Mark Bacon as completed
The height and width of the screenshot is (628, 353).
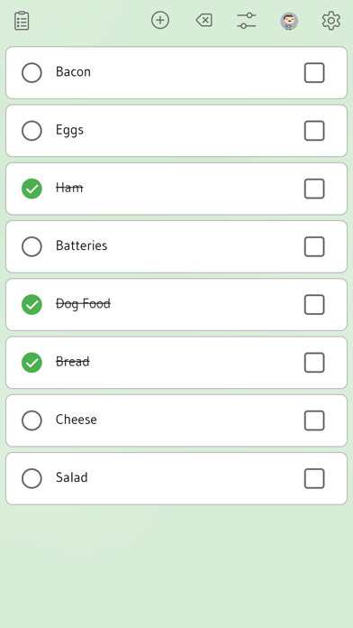click(x=32, y=72)
